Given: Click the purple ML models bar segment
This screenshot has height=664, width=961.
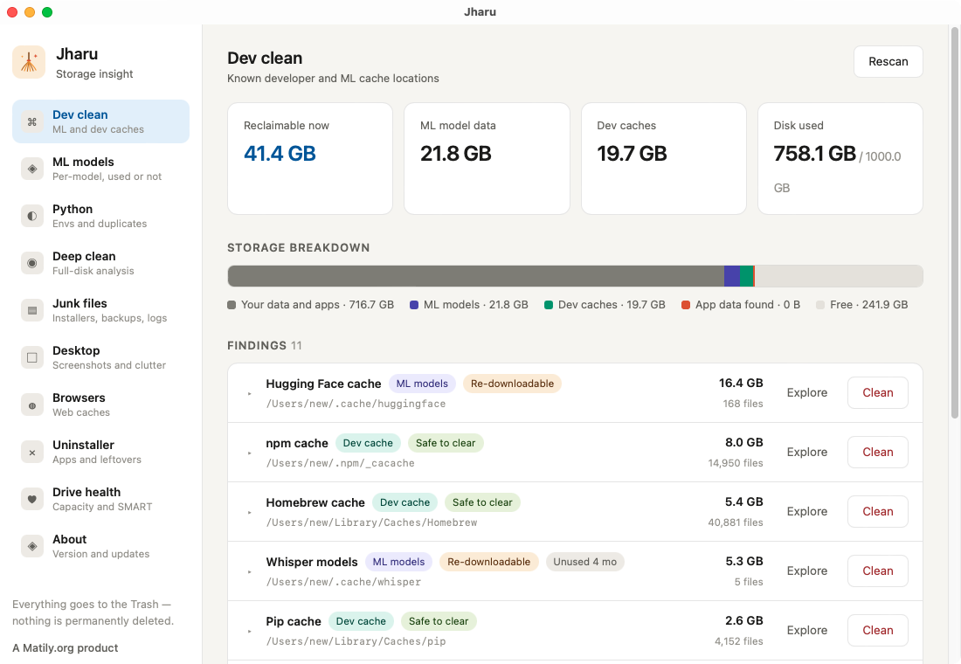Looking at the screenshot, I should pos(732,276).
